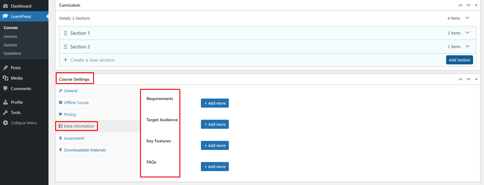Click the Media library icon
The width and height of the screenshot is (484, 185).
(5, 78)
